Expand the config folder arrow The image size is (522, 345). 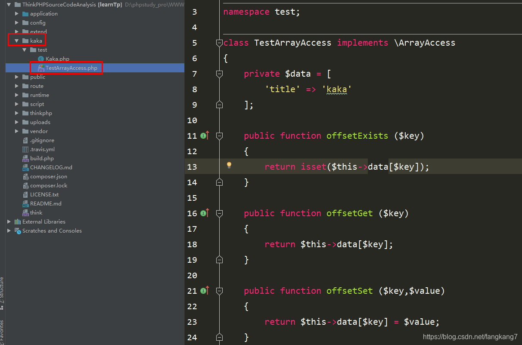[x=17, y=23]
